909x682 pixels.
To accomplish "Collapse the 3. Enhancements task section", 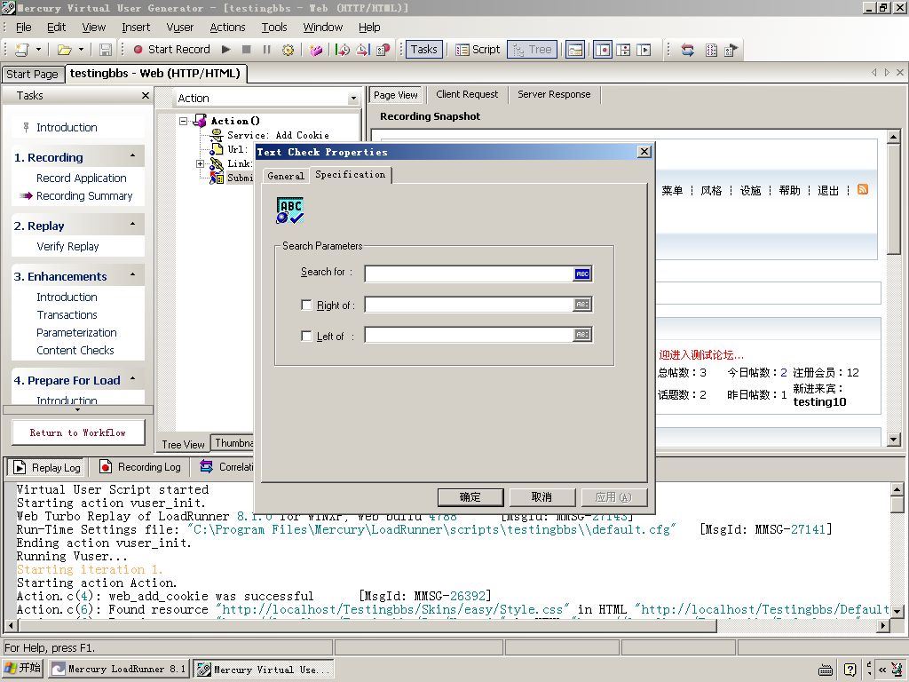I will coord(133,274).
